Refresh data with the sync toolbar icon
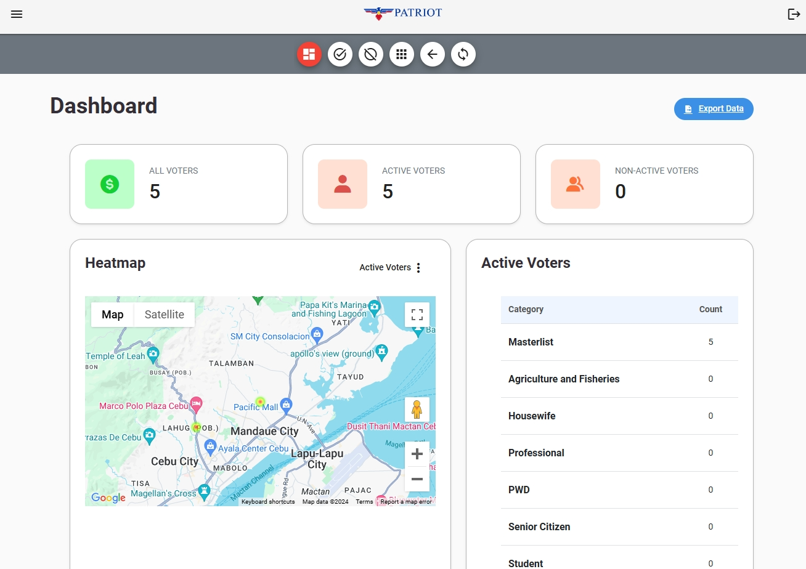This screenshot has height=569, width=806. click(463, 54)
